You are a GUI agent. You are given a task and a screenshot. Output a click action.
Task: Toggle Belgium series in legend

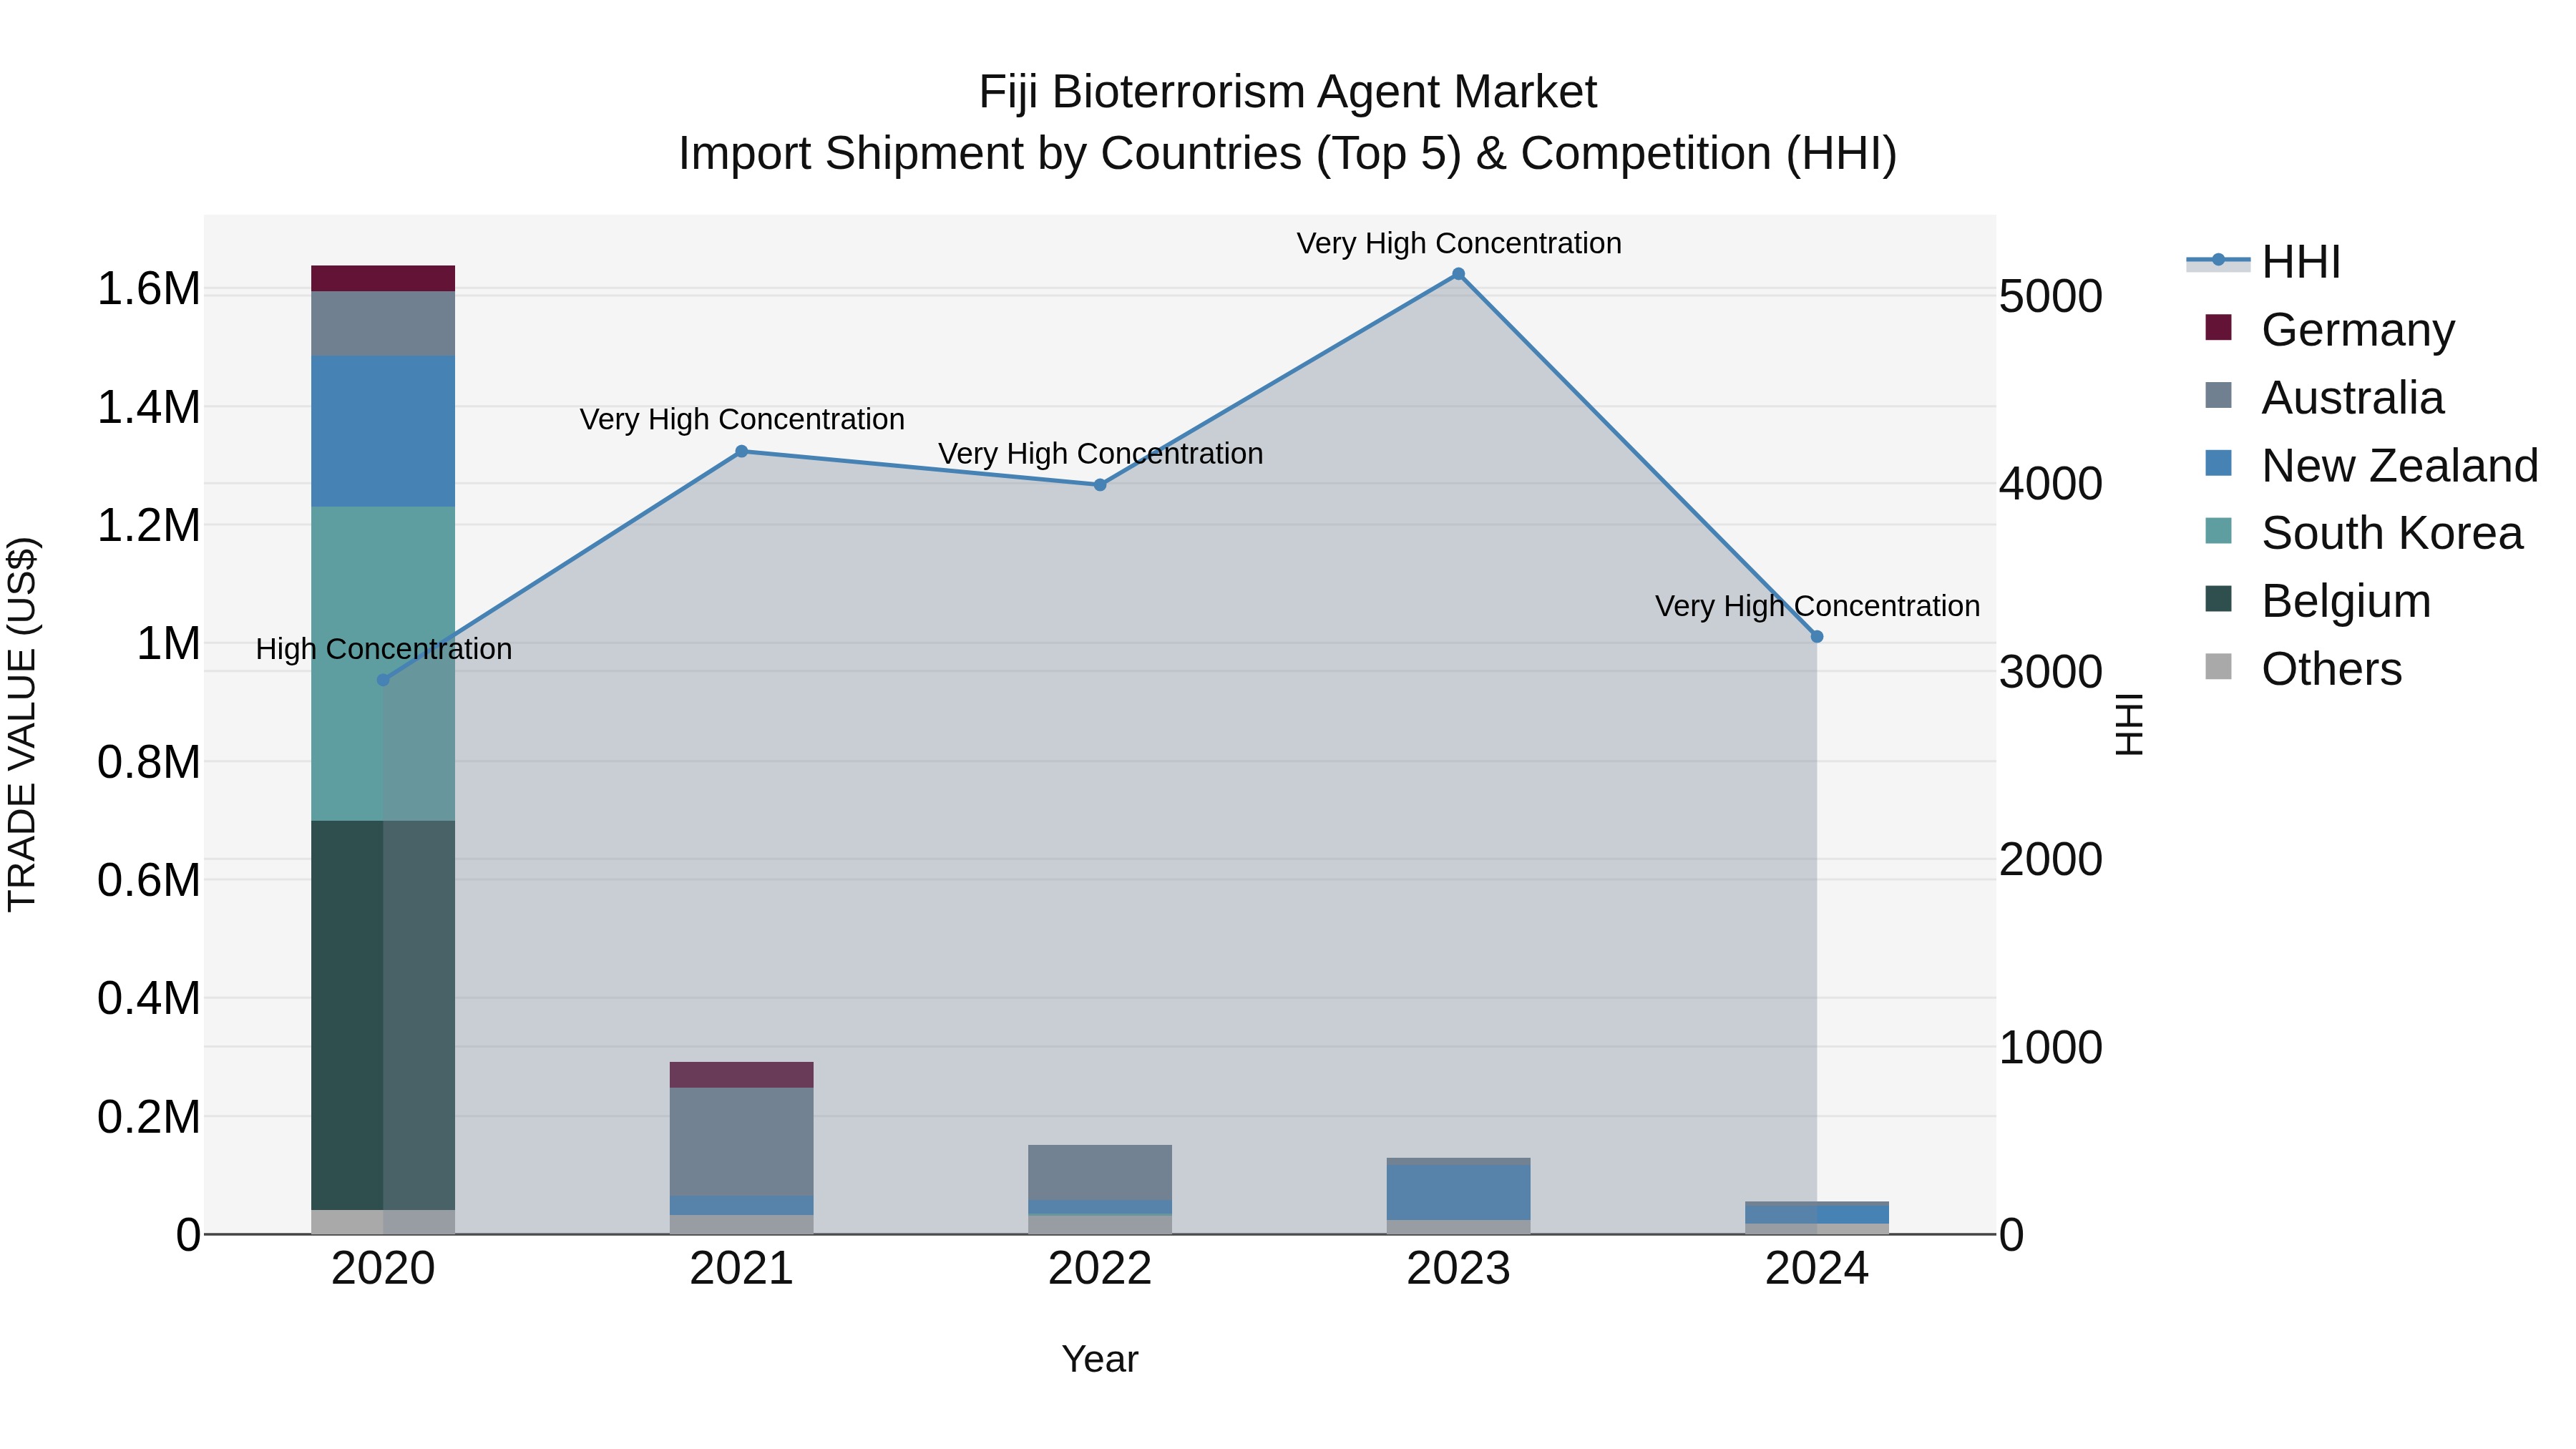click(x=2317, y=600)
